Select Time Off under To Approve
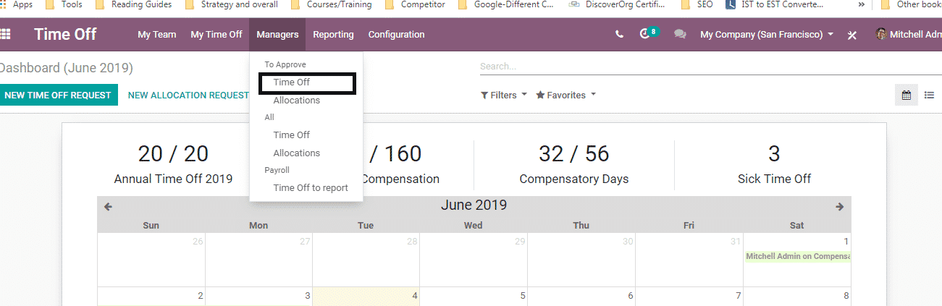The image size is (942, 306). (x=292, y=82)
